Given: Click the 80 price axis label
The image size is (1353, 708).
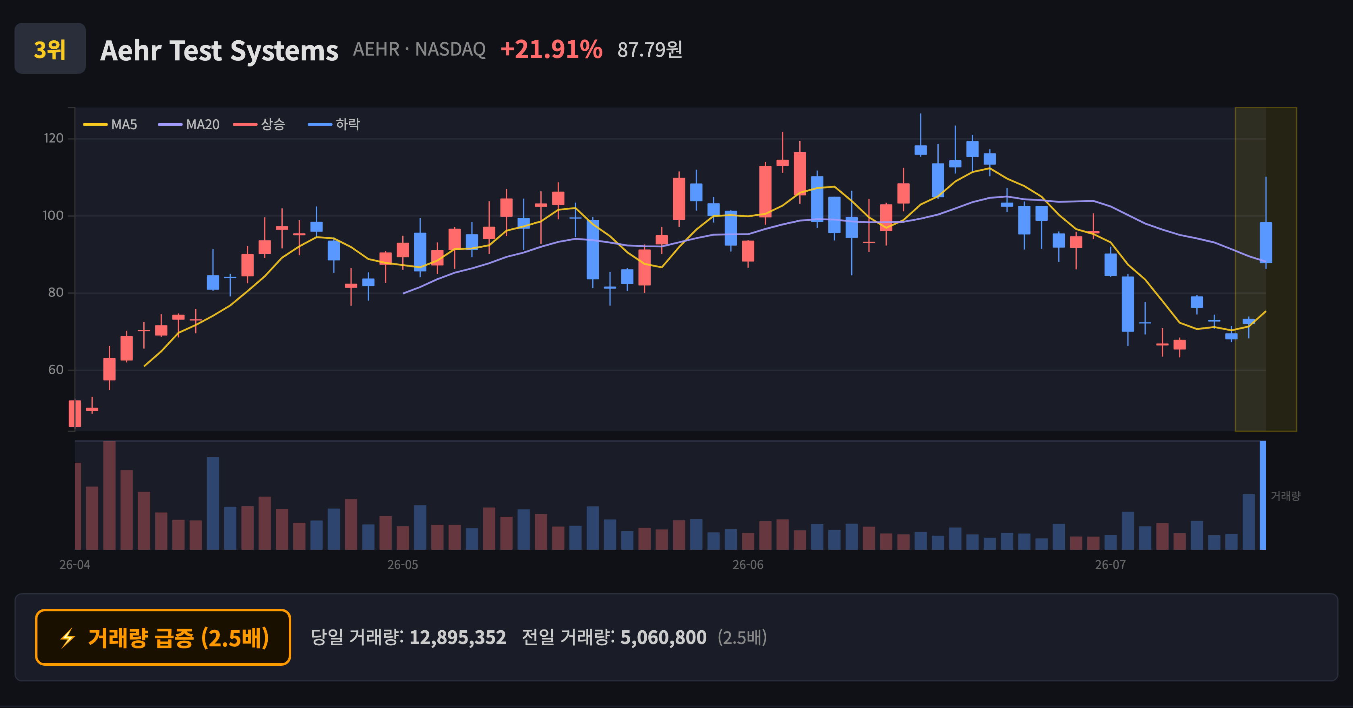Looking at the screenshot, I should [x=56, y=292].
